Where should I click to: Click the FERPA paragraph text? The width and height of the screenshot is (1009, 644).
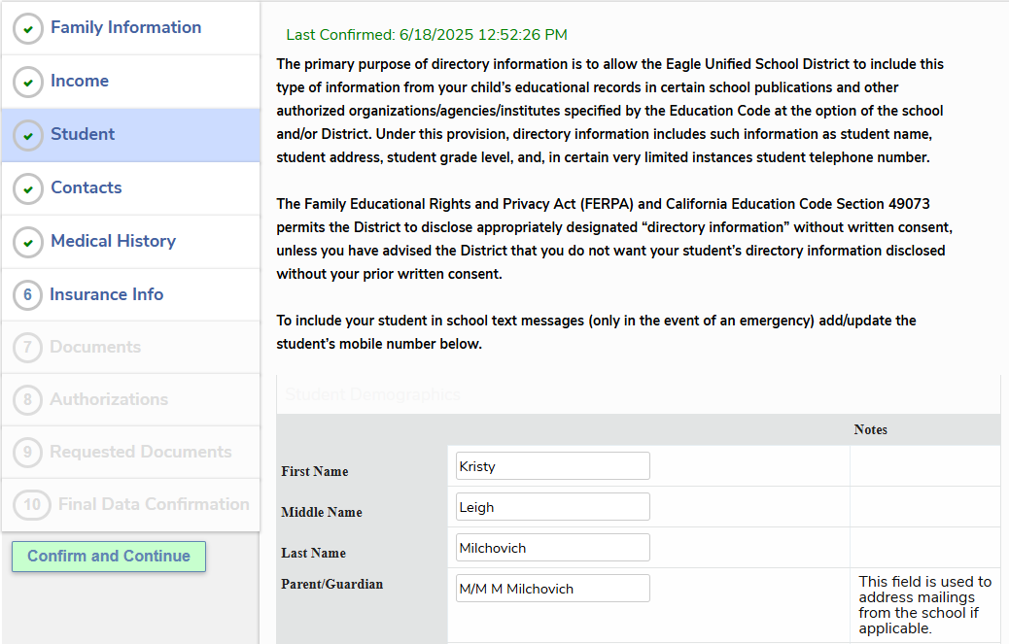coord(614,239)
